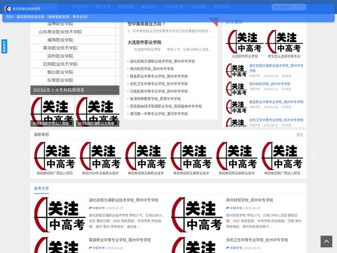Open 湖北前程交通职业技术学校 title in 好文推荐 list

[276, 68]
